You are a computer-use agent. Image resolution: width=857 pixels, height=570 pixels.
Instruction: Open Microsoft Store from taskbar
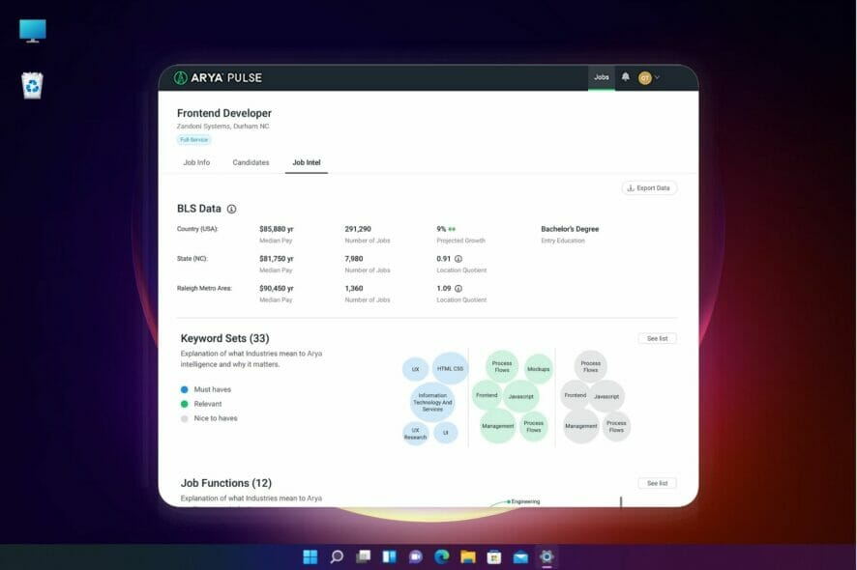click(494, 556)
